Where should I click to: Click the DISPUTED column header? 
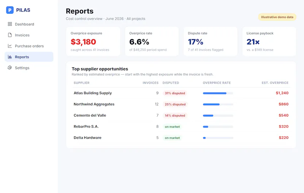click(x=171, y=83)
